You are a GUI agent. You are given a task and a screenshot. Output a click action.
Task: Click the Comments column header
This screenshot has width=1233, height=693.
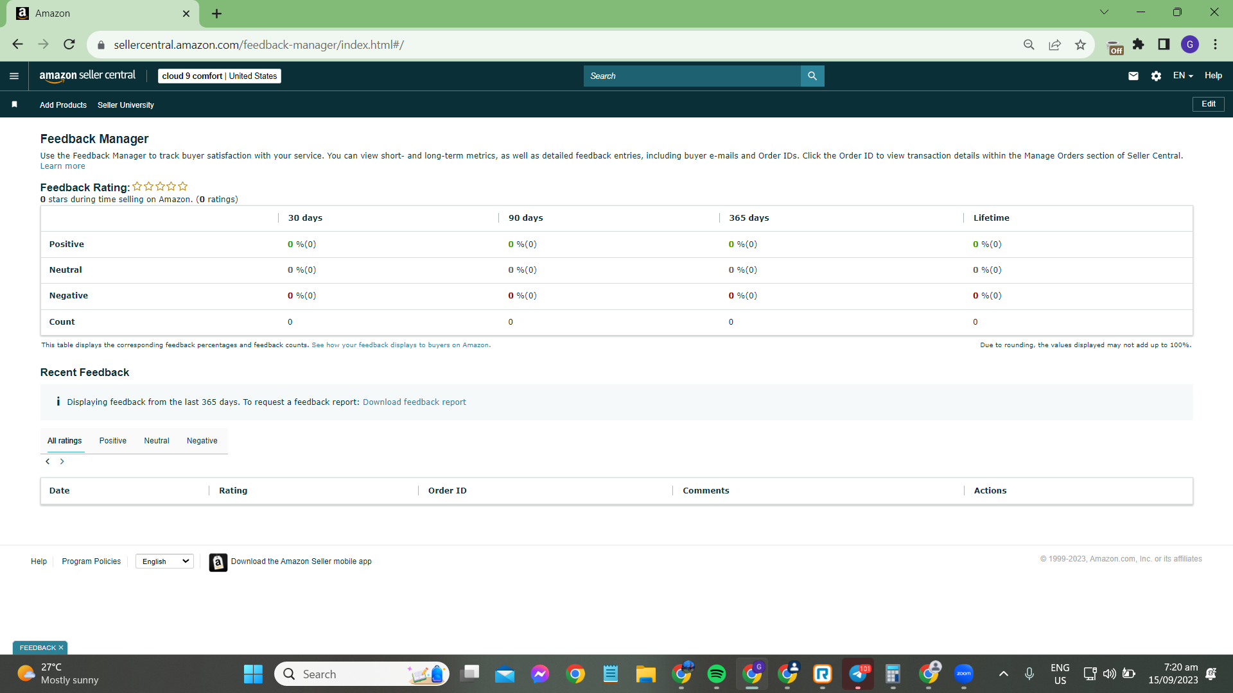click(706, 491)
